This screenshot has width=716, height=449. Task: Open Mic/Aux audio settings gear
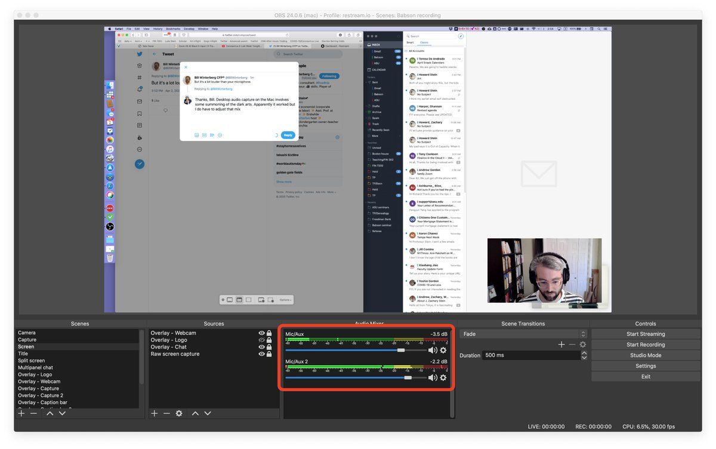click(443, 350)
